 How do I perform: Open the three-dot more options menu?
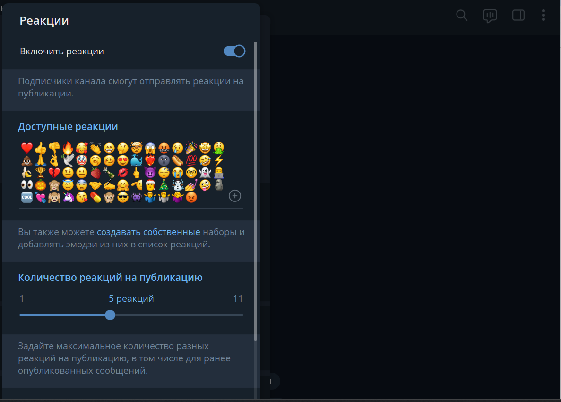544,16
